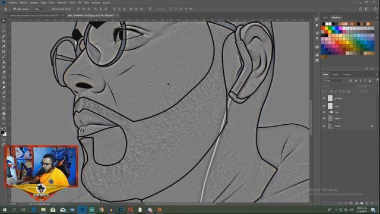Screen dimensions: 380x214
Task: Select the Lasso tool
Action: [x=4, y=31]
